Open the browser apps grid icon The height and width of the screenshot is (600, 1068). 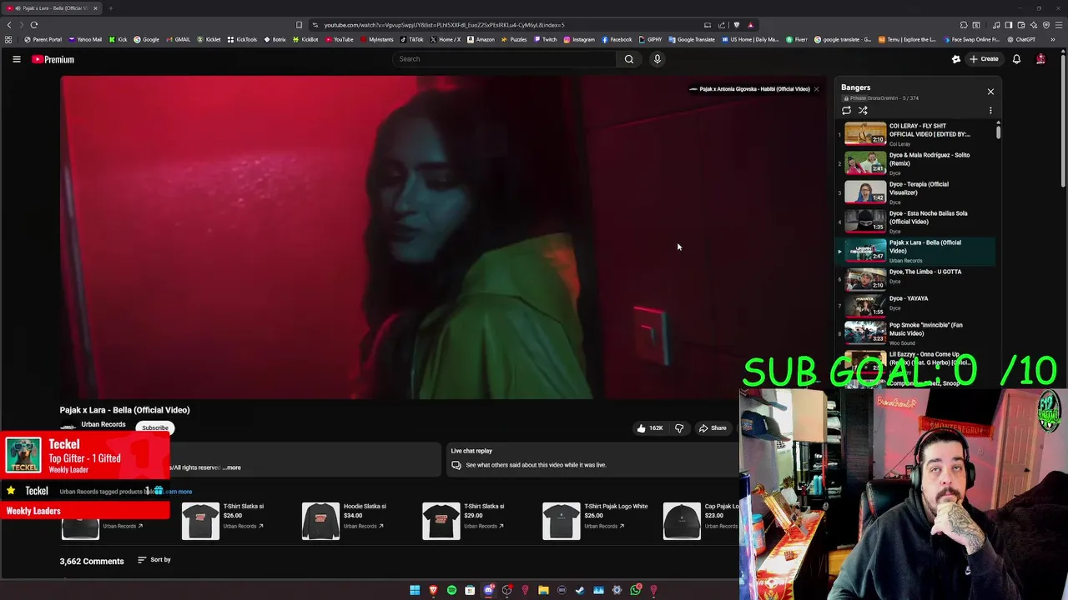[x=8, y=39]
